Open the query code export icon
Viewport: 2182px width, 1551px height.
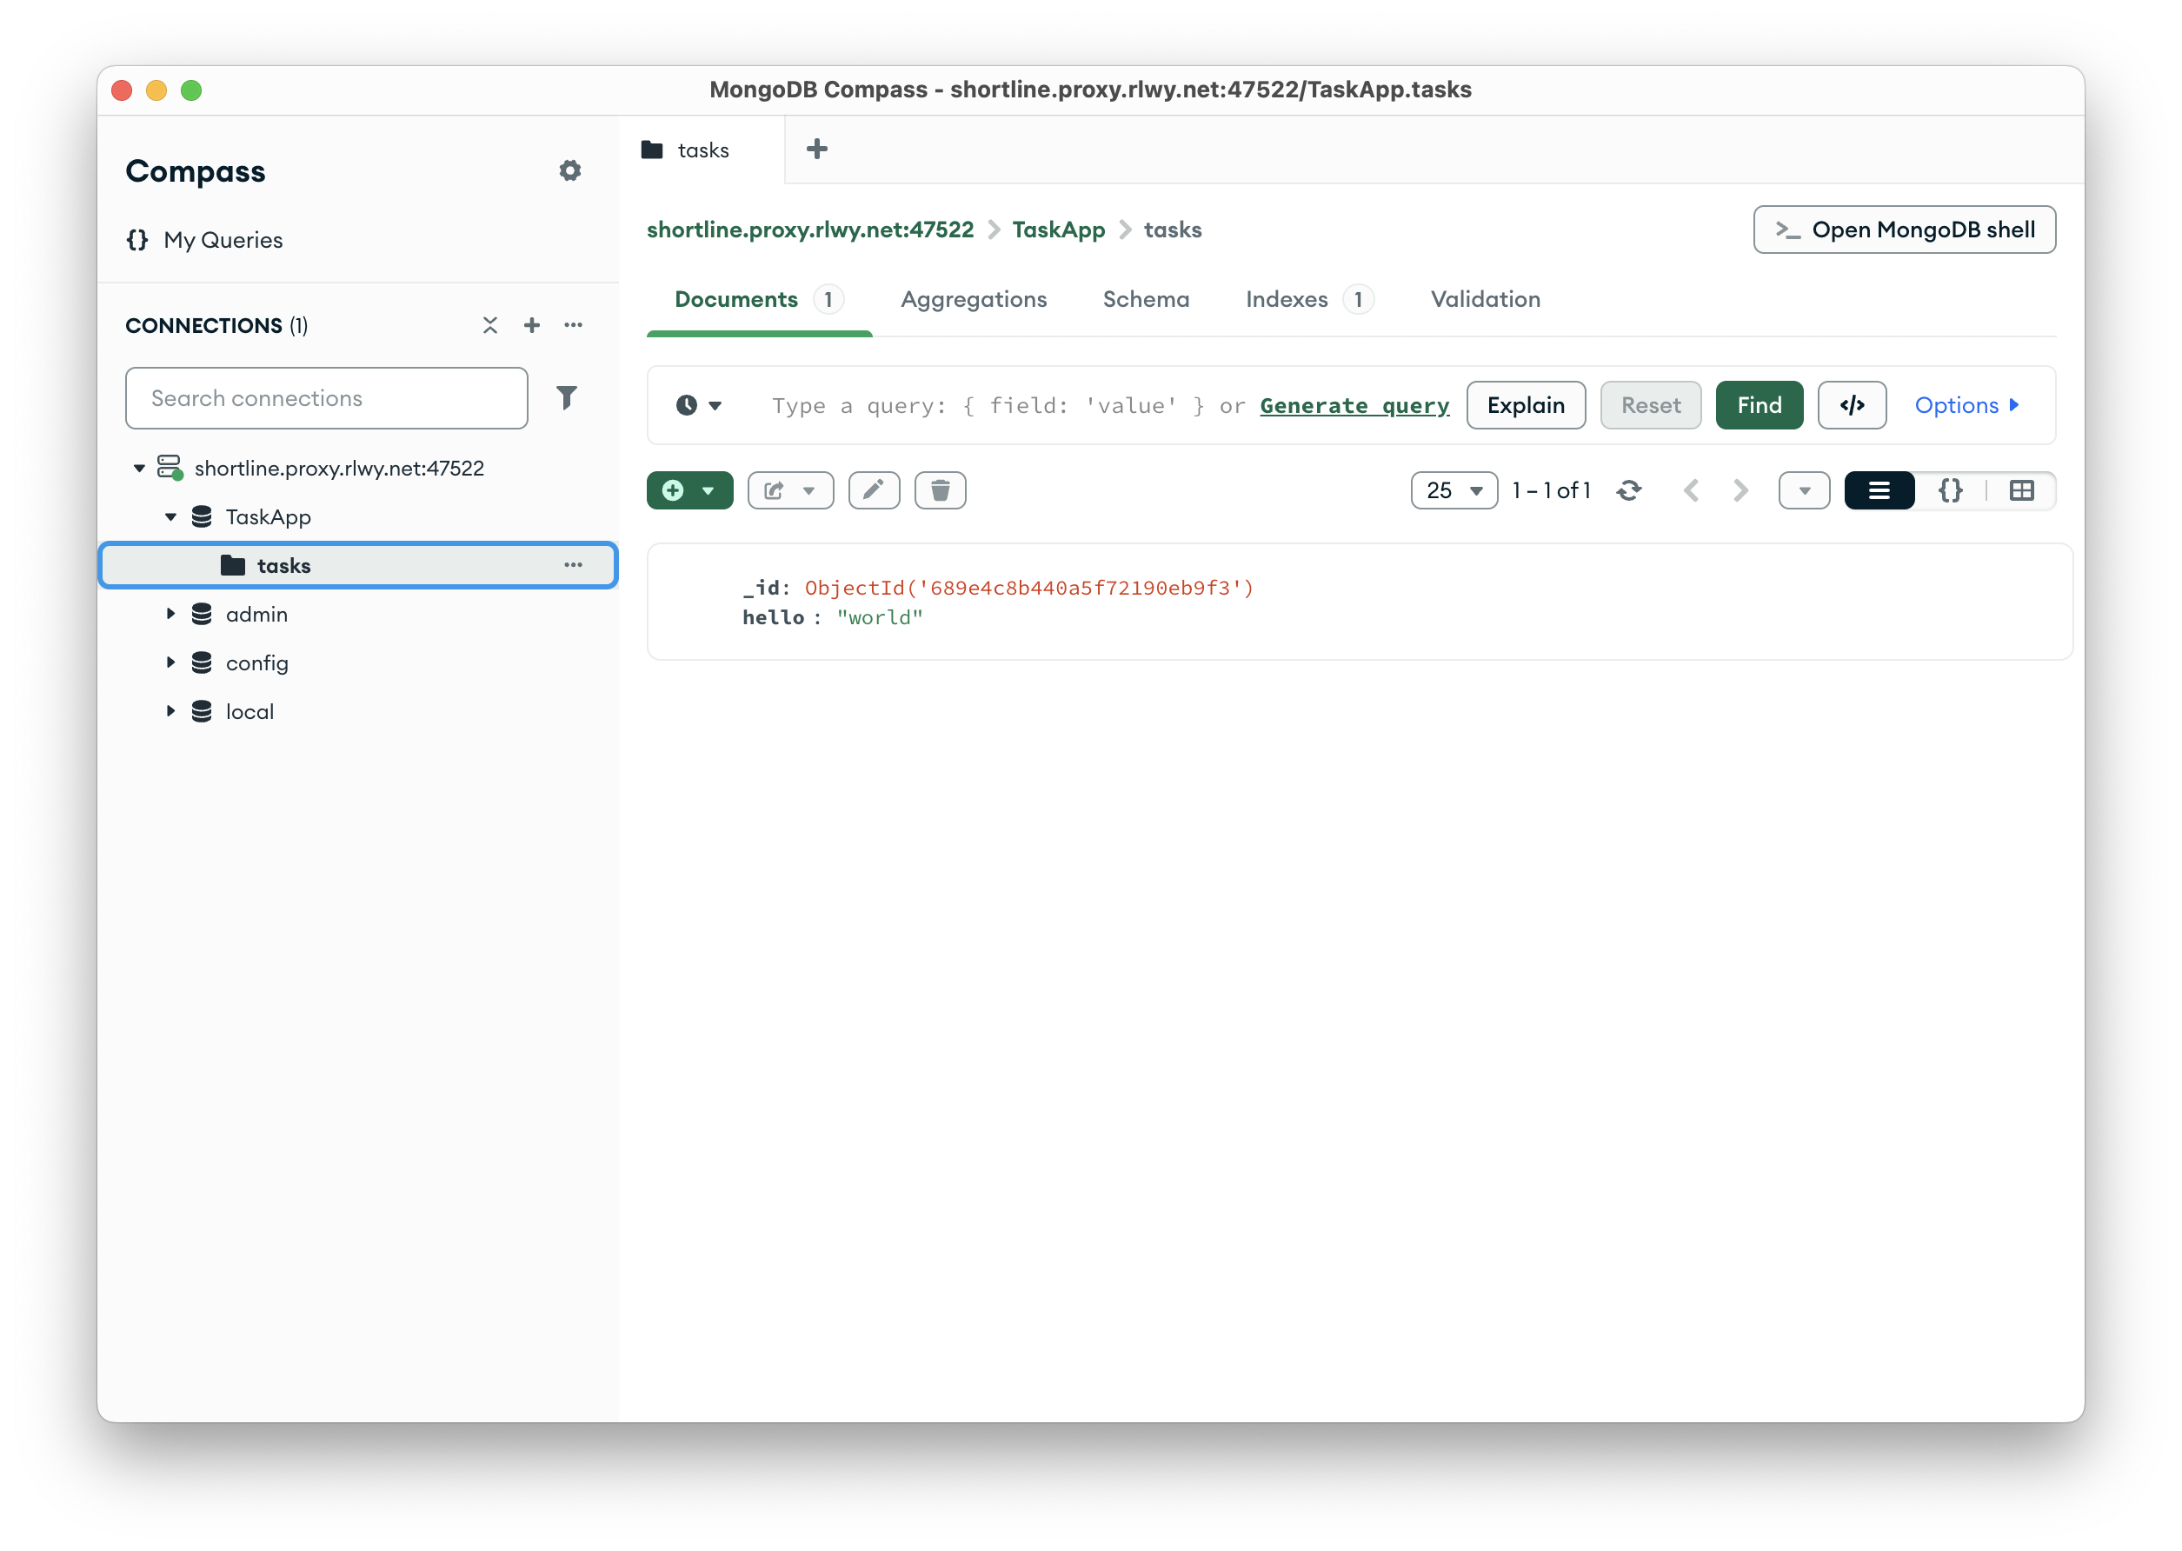click(x=1851, y=405)
